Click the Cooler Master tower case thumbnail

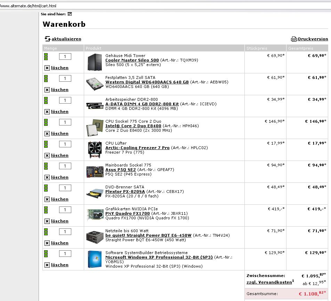(95, 62)
